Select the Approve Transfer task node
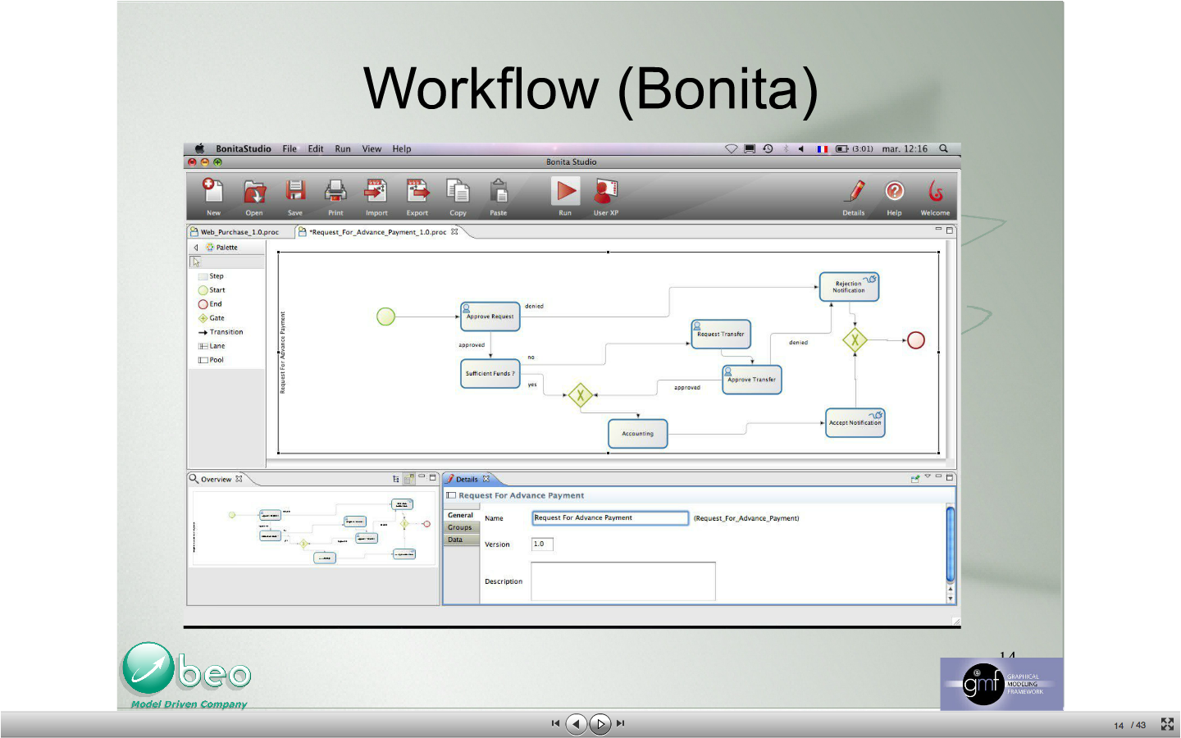This screenshot has width=1181, height=738. click(752, 380)
